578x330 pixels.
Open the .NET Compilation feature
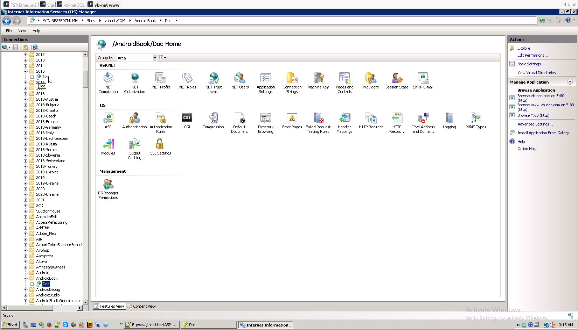(x=108, y=83)
